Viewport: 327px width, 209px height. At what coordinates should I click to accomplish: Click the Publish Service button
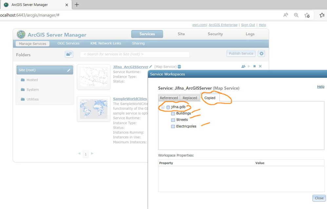[x=241, y=54]
